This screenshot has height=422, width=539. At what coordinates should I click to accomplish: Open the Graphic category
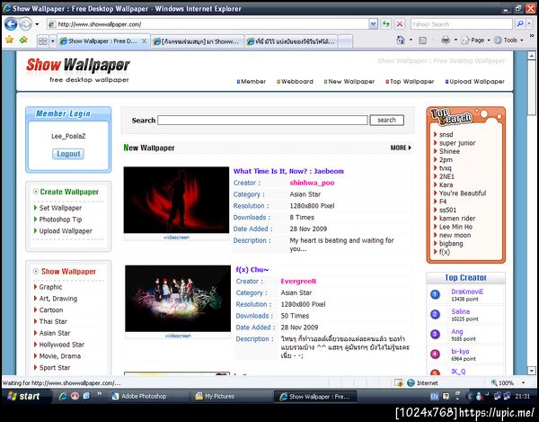pyautogui.click(x=50, y=287)
